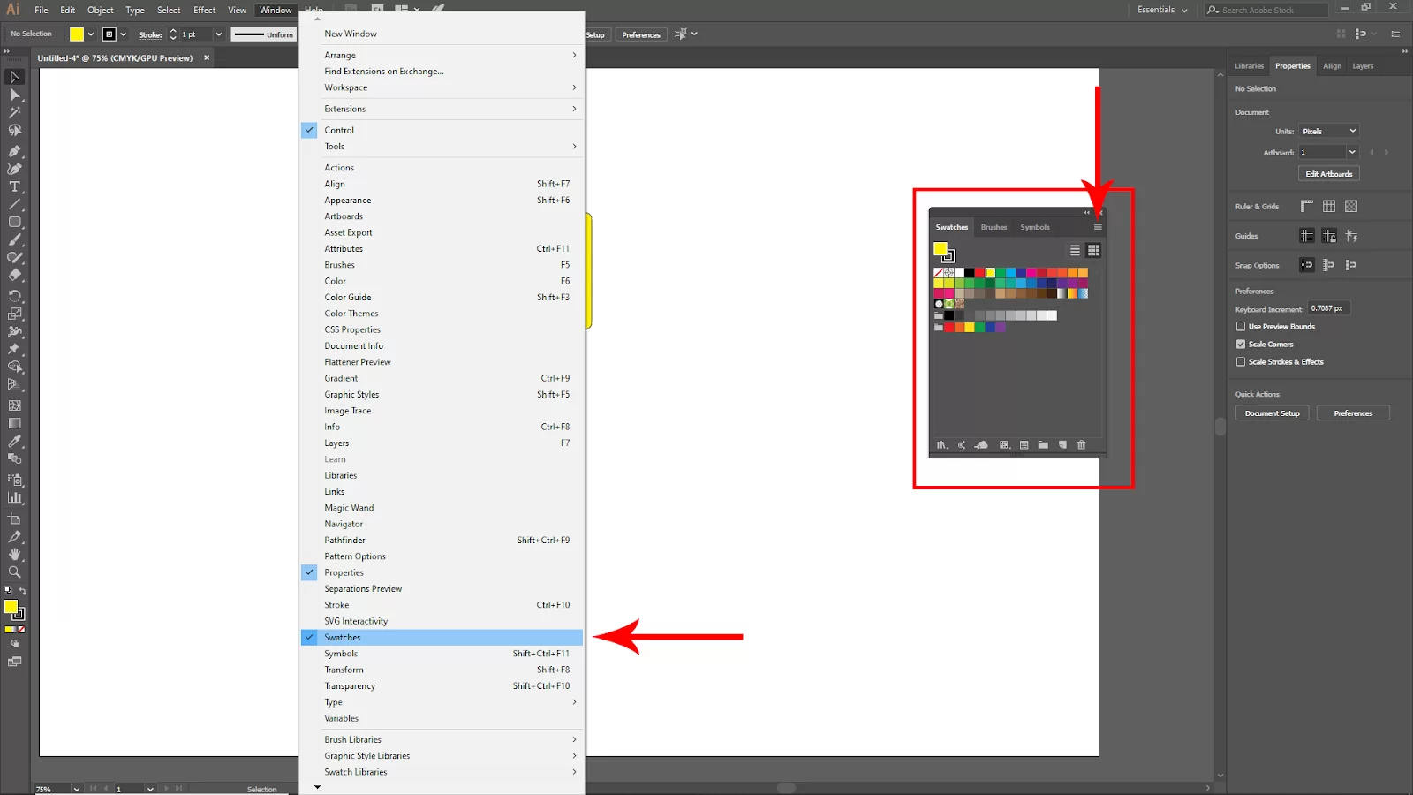Screen dimensions: 1413x795
Task: Click Search Adobe Stock field
Action: [1266, 10]
